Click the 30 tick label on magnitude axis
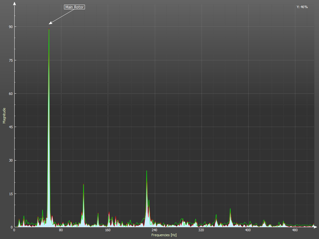319x239 pixels. [x=11, y=160]
